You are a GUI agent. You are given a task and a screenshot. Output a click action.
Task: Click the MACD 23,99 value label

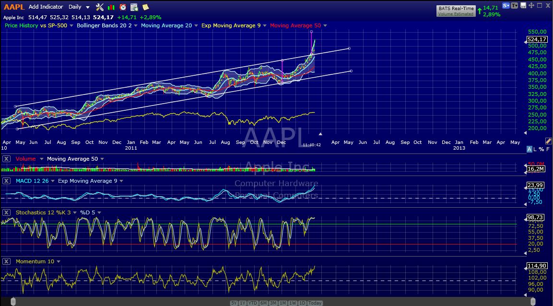click(535, 185)
